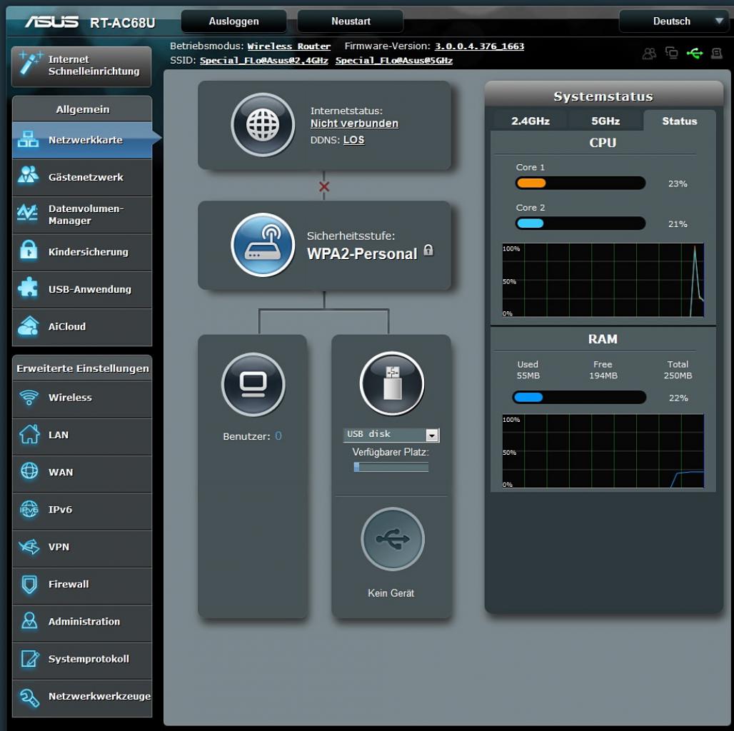Select the Status tab

coord(679,121)
